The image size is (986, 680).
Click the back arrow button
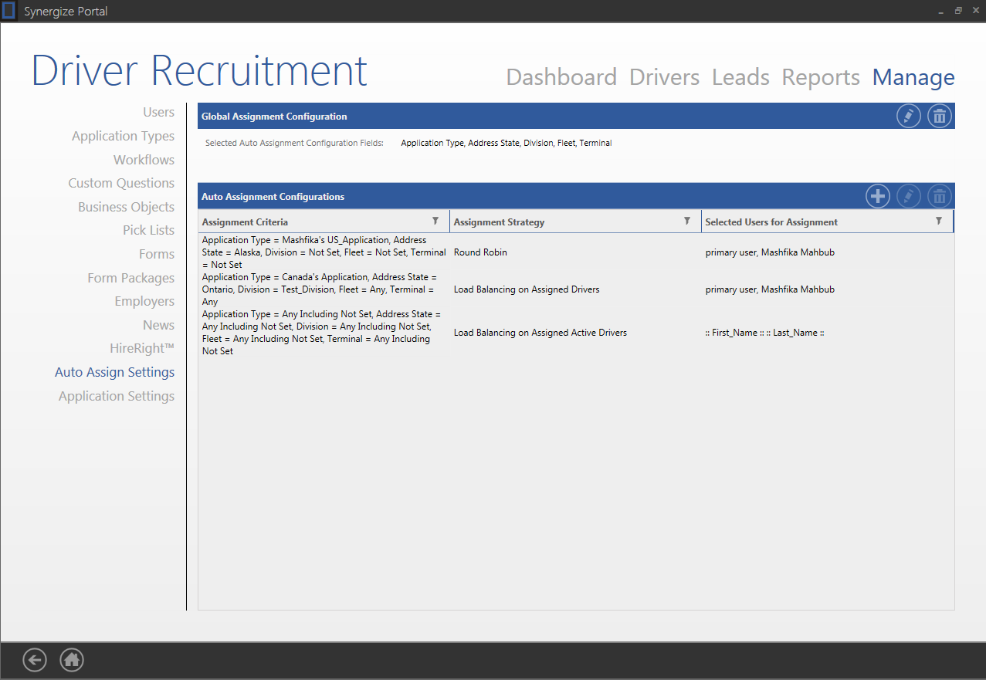(35, 659)
